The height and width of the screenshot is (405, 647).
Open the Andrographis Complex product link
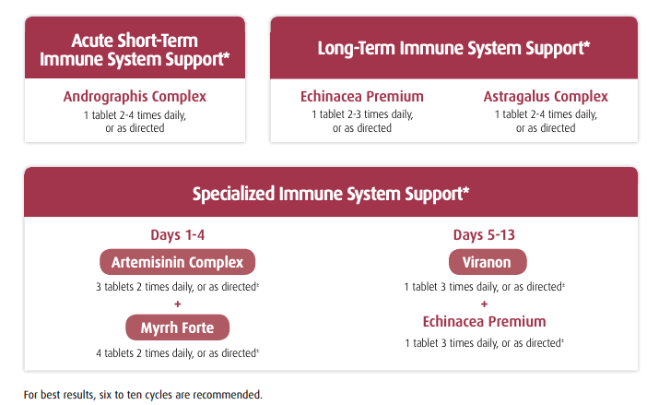coord(135,97)
